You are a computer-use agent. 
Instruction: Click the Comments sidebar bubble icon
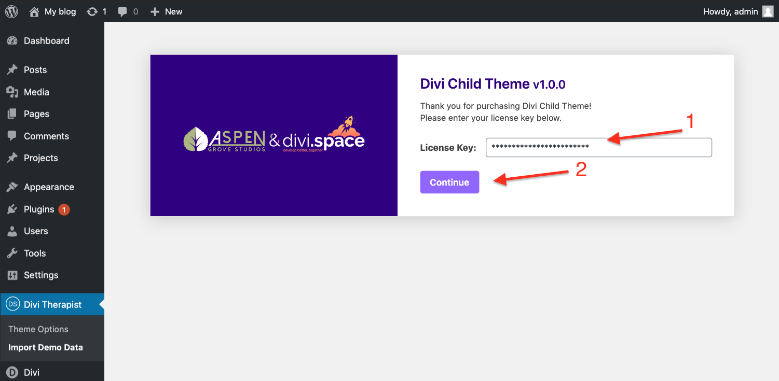pyautogui.click(x=12, y=136)
